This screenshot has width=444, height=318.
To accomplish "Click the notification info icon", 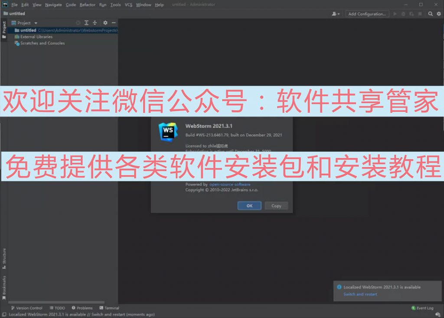I will 339,287.
